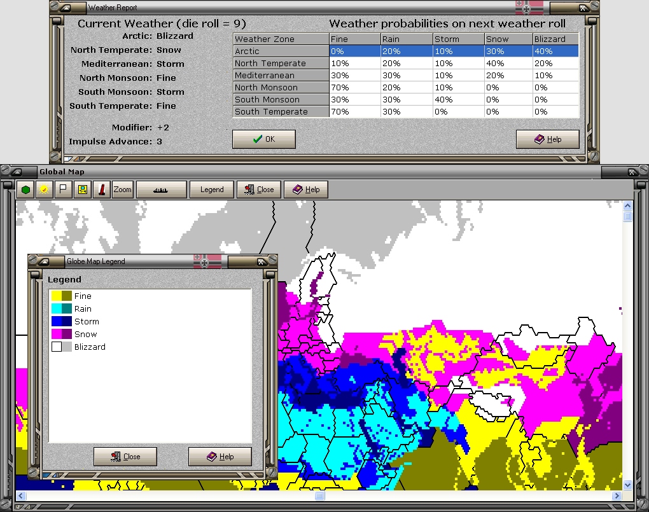
Task: Click the Blizzard column header
Action: (555, 39)
